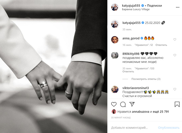
Task: Reply to 890kitty098's comment with Ответить
Action: pyautogui.click(x=128, y=72)
